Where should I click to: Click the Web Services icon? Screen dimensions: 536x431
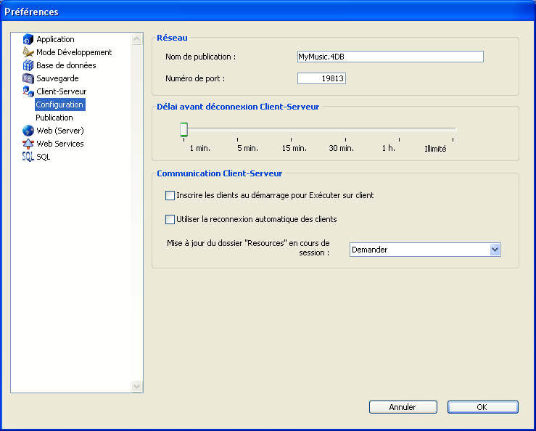pyautogui.click(x=28, y=144)
